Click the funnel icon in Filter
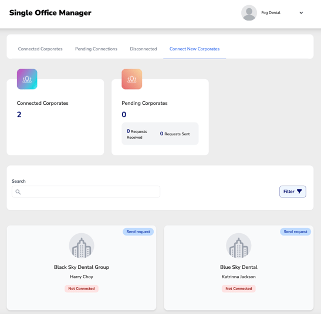Image resolution: width=321 pixels, height=314 pixels. click(x=299, y=192)
